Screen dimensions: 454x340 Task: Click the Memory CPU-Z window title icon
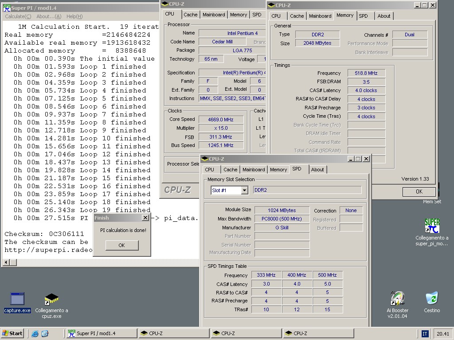[x=271, y=5]
